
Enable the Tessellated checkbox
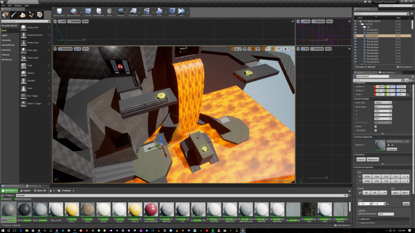(376, 130)
